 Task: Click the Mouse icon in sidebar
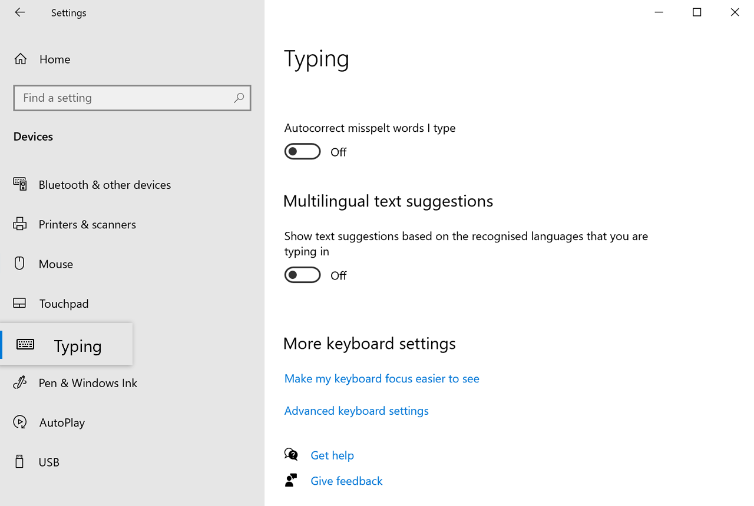click(20, 264)
